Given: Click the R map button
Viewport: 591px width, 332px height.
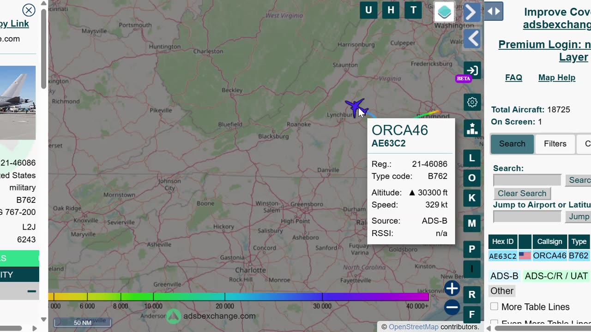Looking at the screenshot, I should click(x=472, y=294).
